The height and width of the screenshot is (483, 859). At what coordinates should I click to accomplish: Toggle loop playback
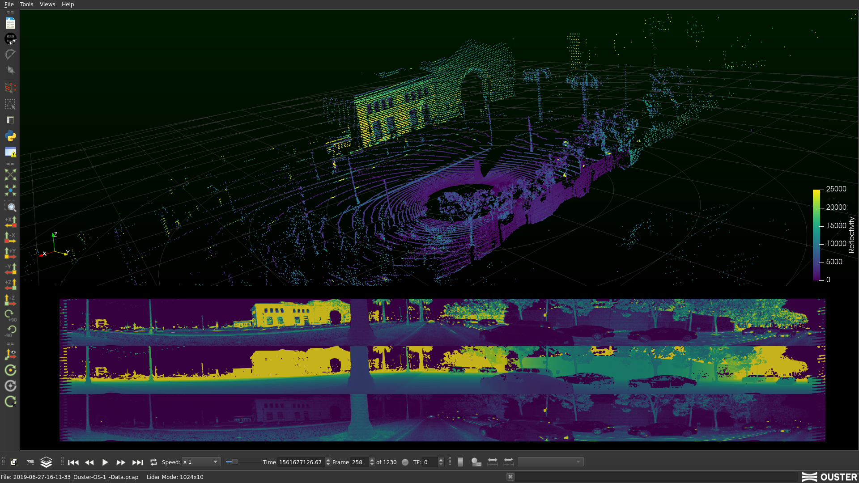pos(153,462)
